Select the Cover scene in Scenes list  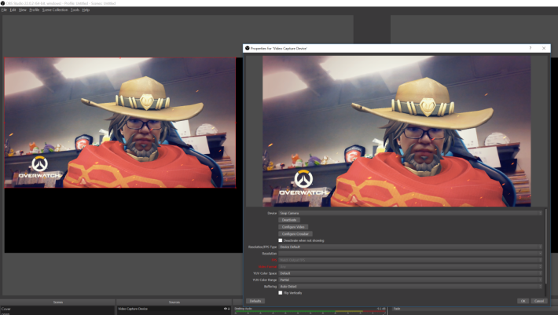pos(57,309)
